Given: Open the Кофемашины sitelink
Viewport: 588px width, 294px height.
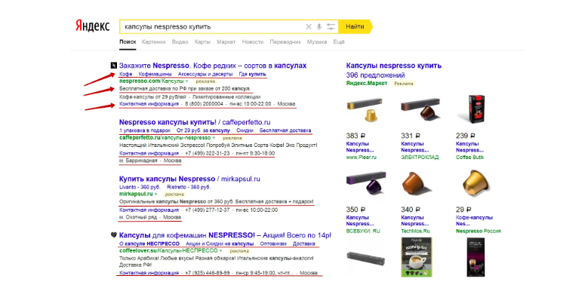Looking at the screenshot, I should tap(155, 74).
